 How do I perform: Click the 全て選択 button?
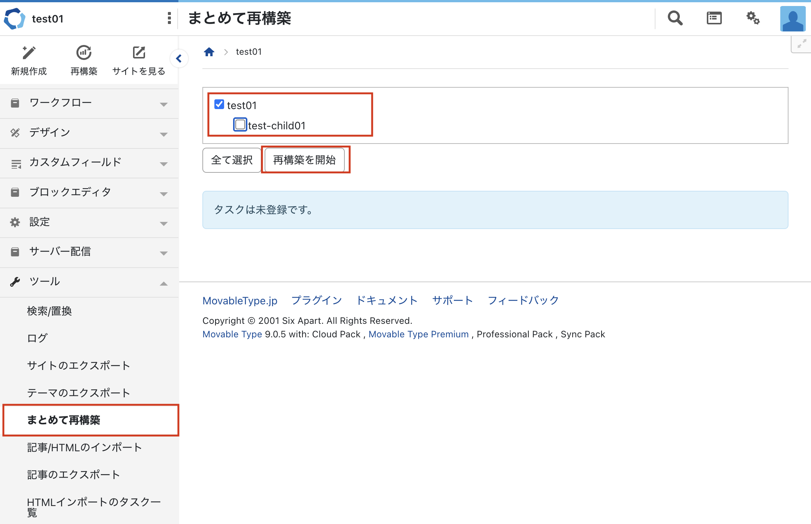pos(232,160)
